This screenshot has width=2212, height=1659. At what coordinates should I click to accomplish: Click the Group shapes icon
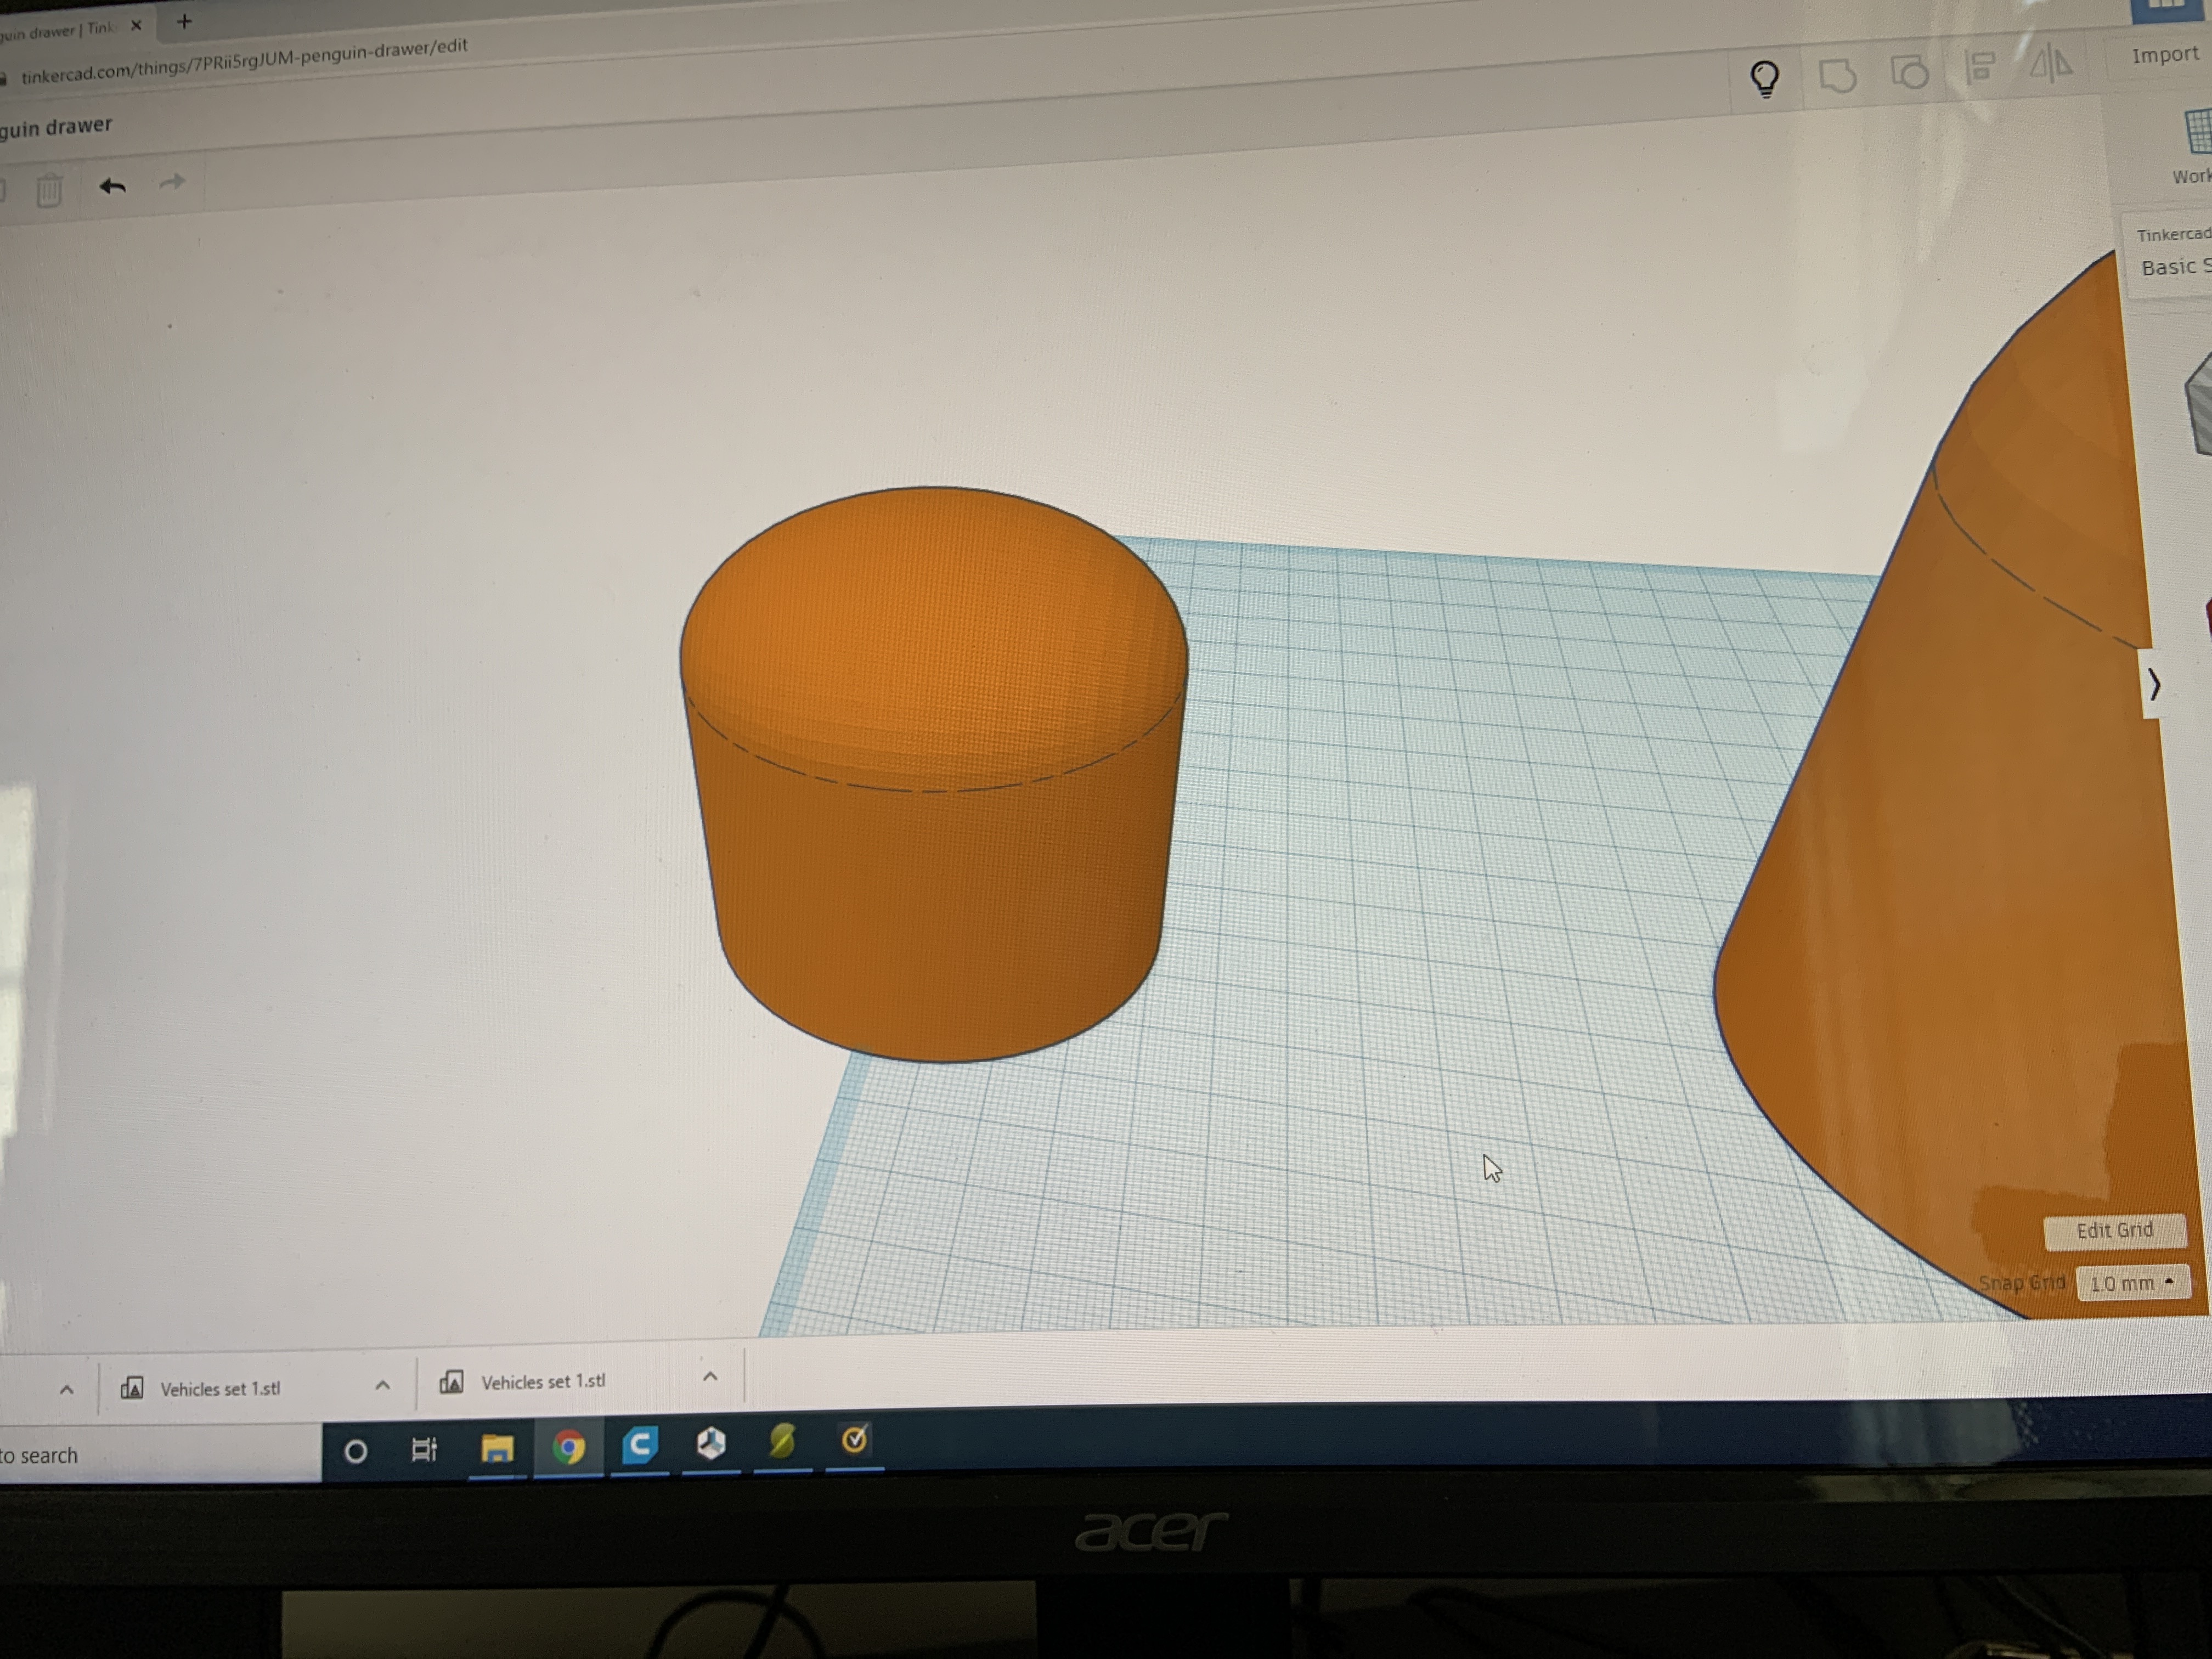(x=1838, y=75)
